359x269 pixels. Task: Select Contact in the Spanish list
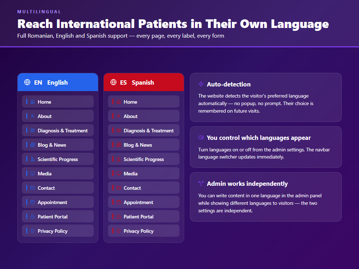tap(144, 188)
